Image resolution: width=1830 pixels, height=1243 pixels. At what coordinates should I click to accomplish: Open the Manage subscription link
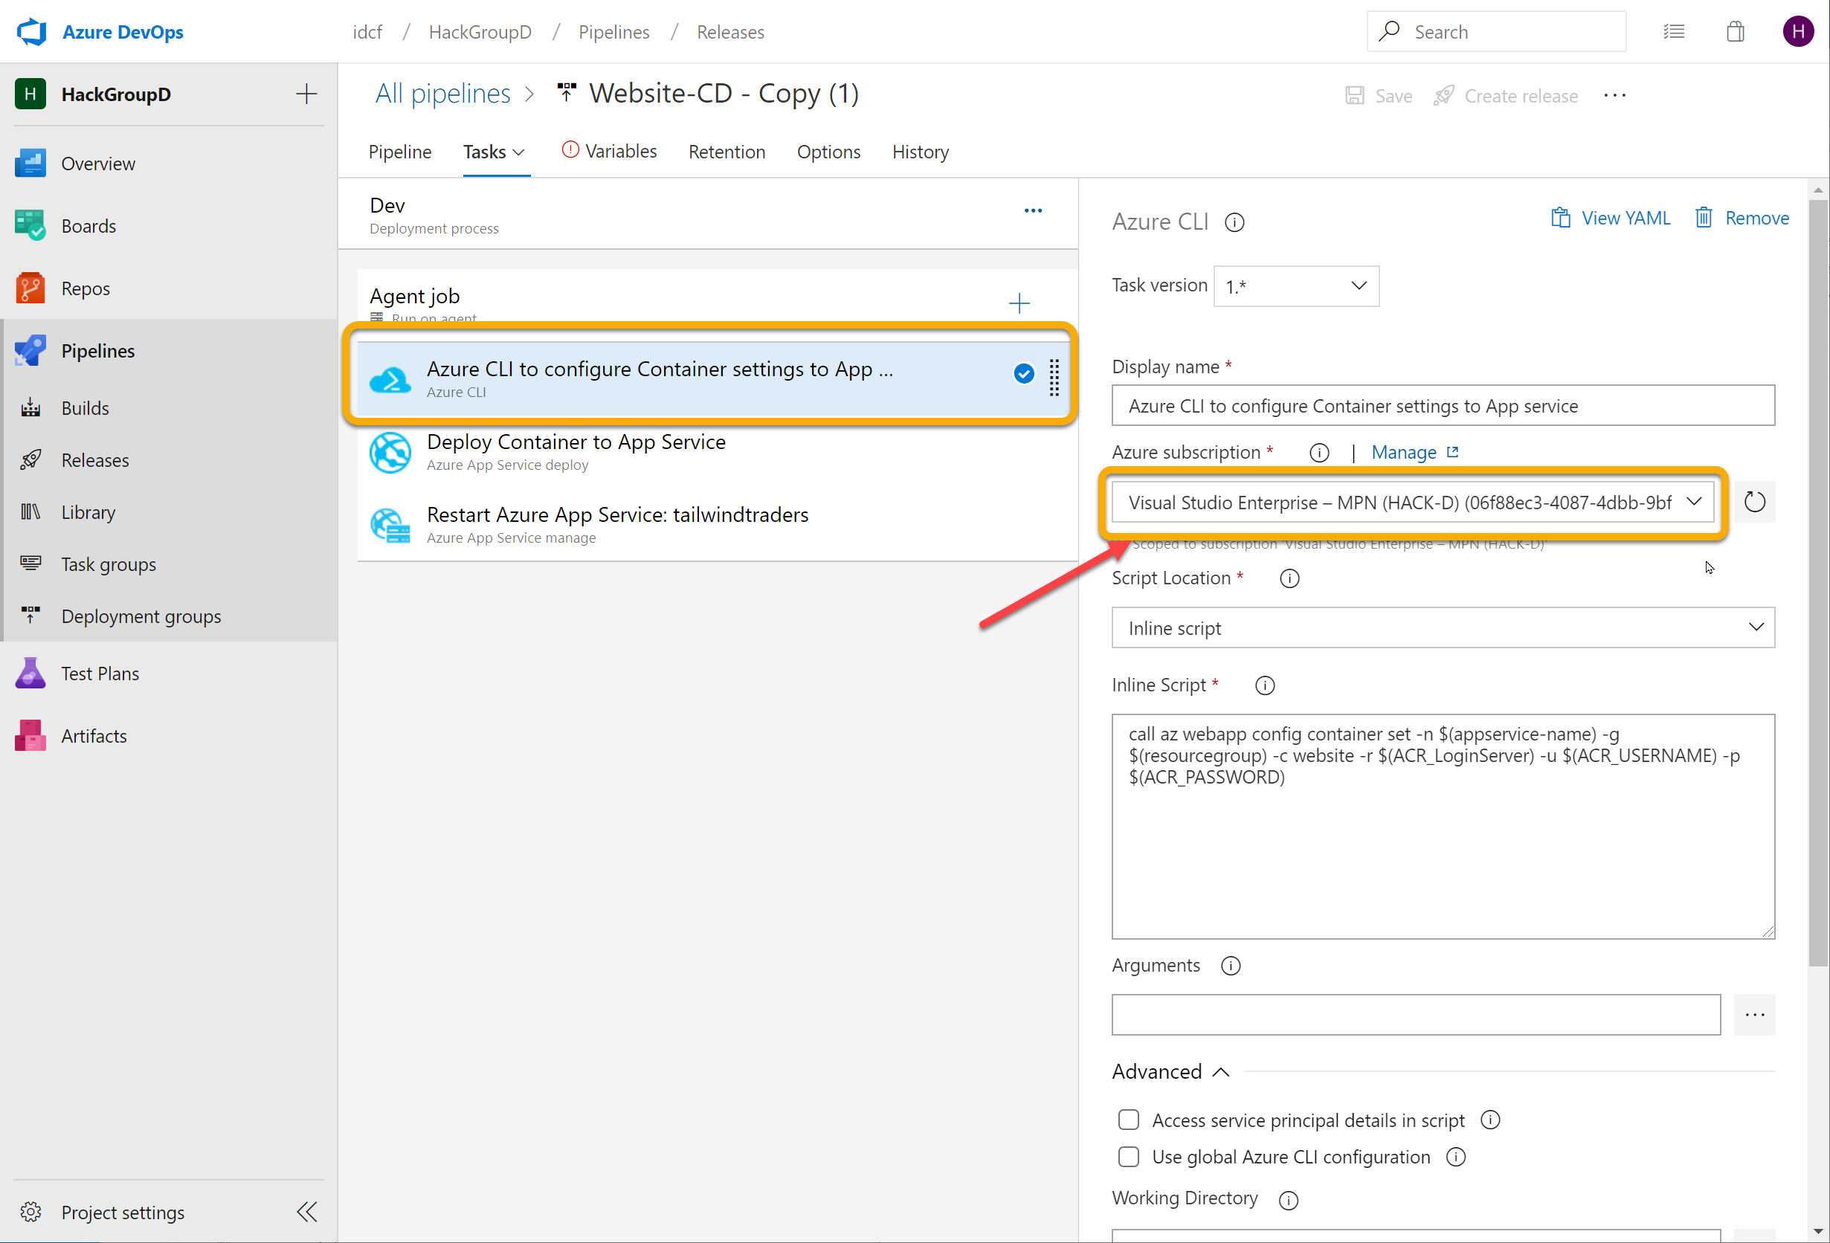click(x=1415, y=453)
